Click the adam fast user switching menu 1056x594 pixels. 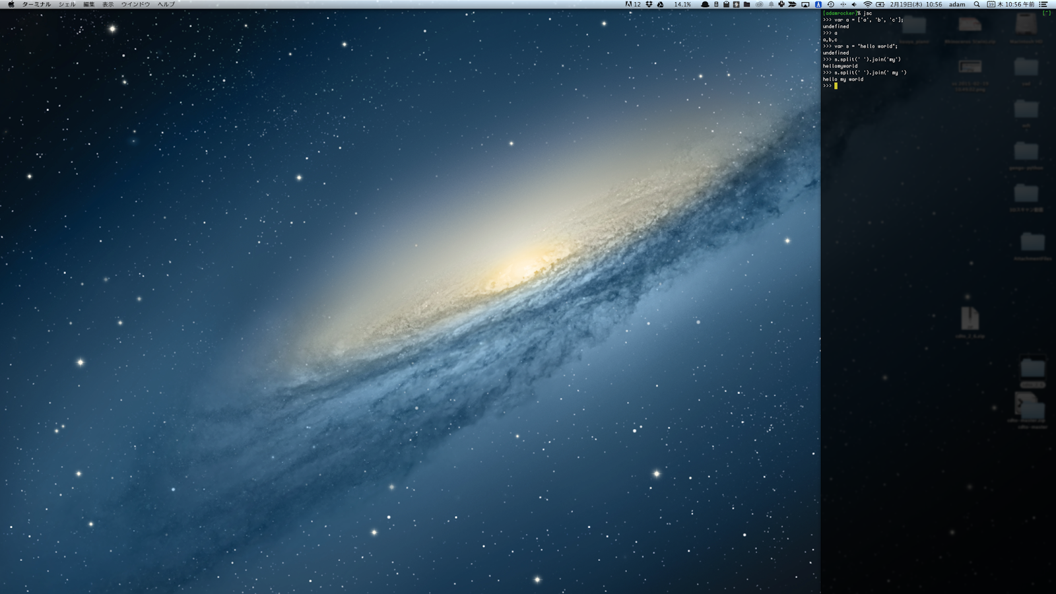(957, 5)
